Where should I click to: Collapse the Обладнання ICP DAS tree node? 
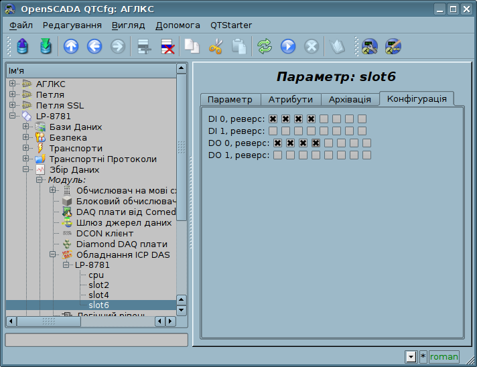pyautogui.click(x=53, y=254)
